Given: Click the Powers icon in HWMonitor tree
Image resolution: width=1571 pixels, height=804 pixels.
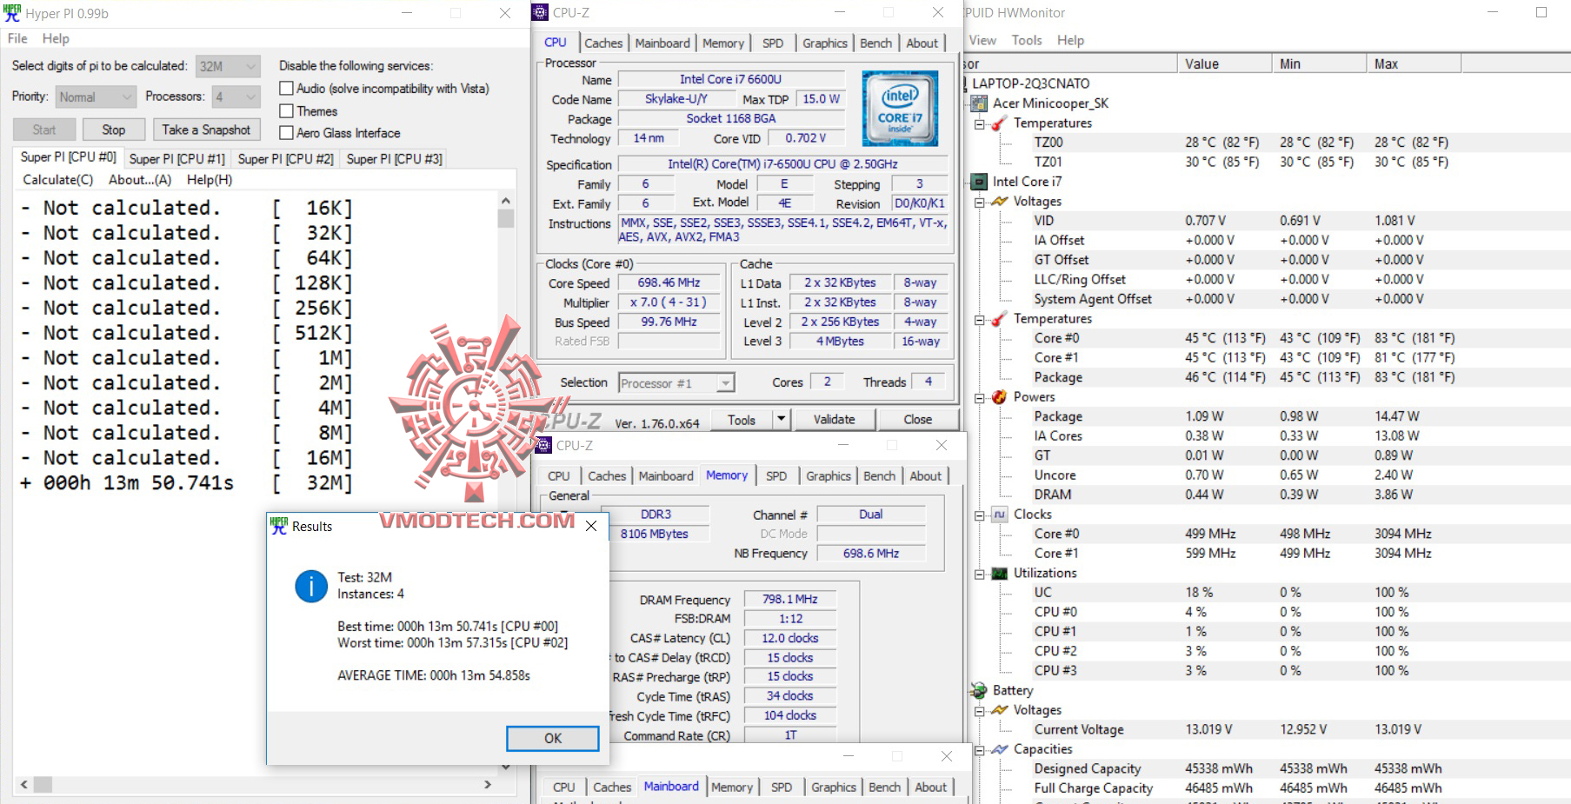Looking at the screenshot, I should (x=998, y=396).
